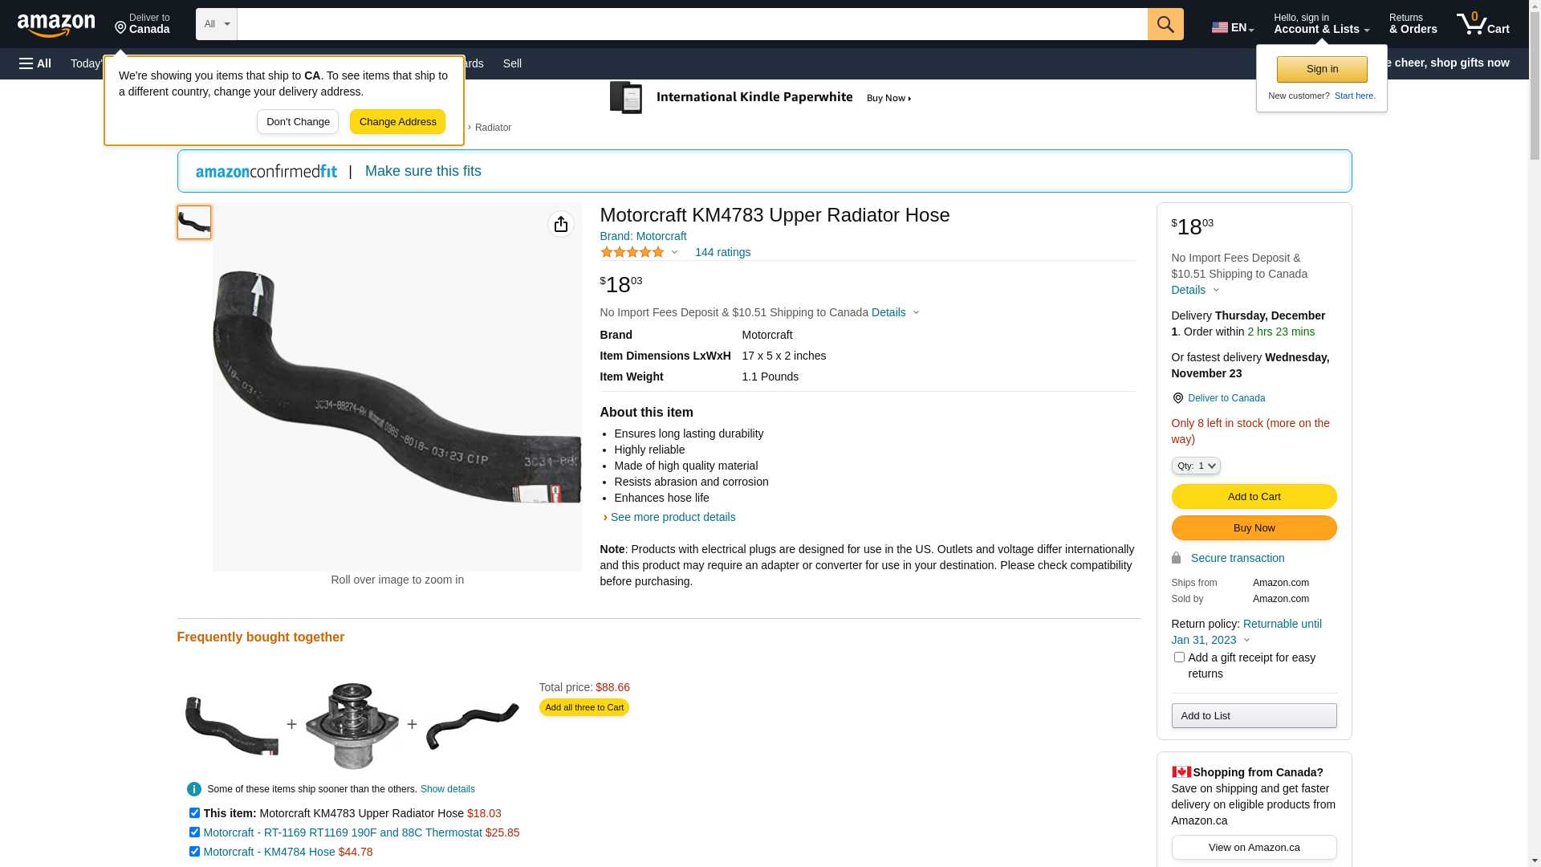Click the share icon on product image
The height and width of the screenshot is (867, 1541).
point(560,224)
